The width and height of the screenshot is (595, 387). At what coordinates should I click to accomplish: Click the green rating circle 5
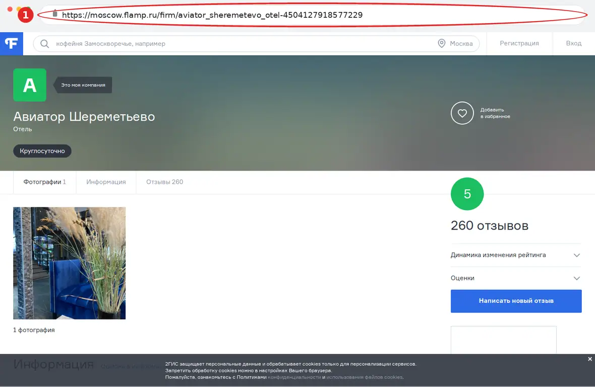(467, 194)
